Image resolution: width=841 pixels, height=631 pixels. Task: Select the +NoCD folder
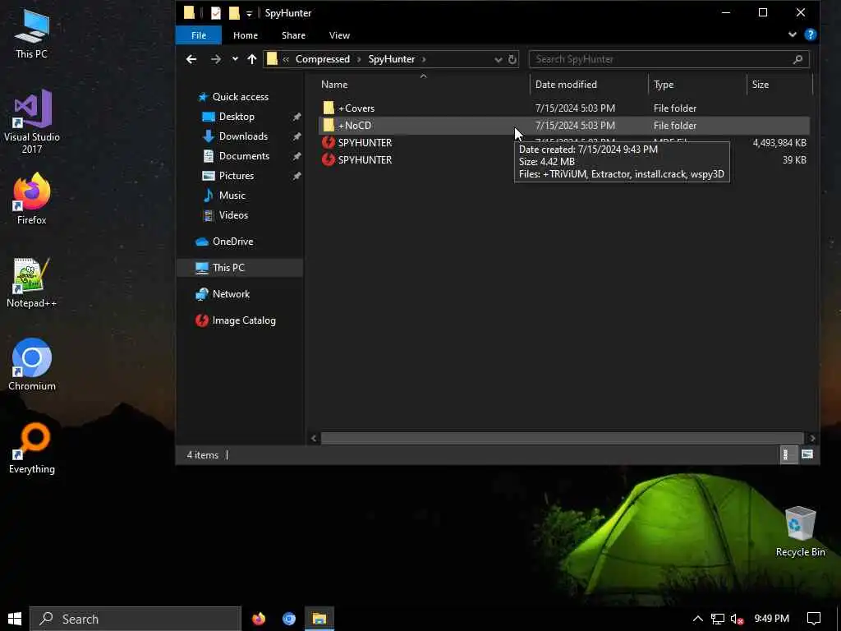(x=563, y=125)
